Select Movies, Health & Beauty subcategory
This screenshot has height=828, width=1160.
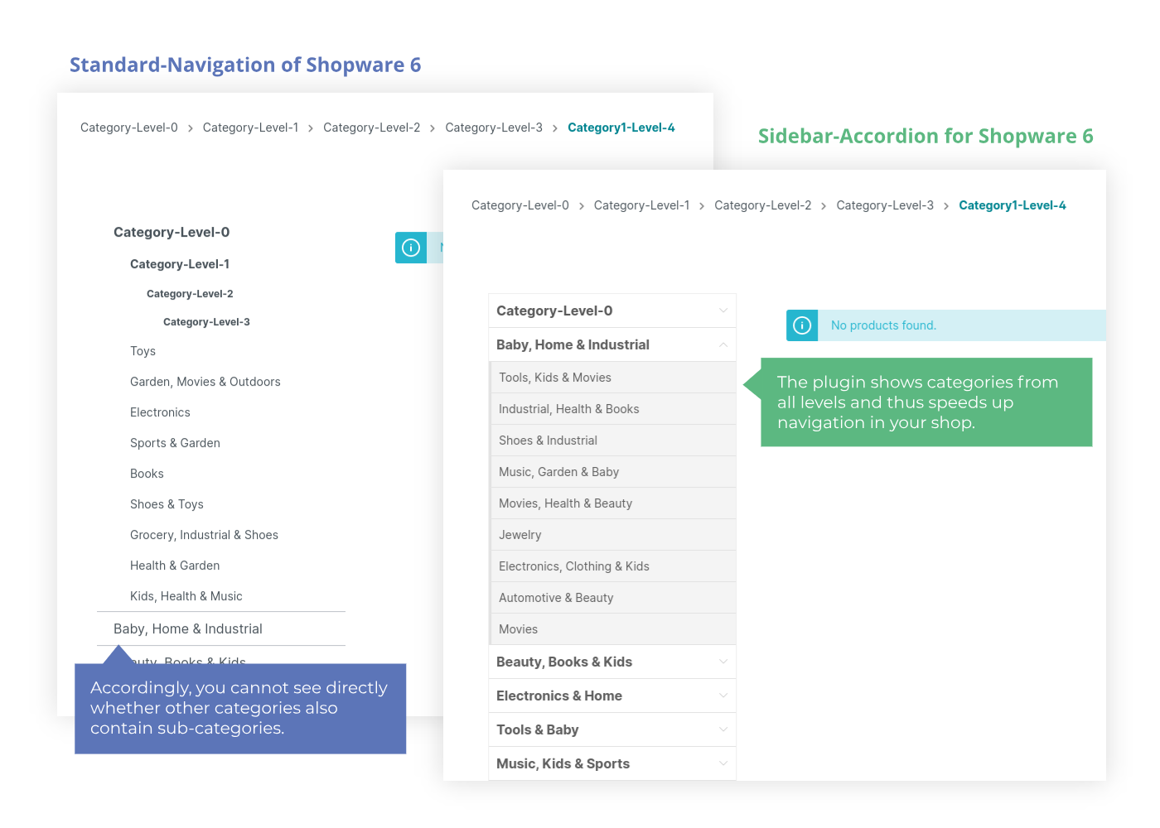tap(613, 503)
